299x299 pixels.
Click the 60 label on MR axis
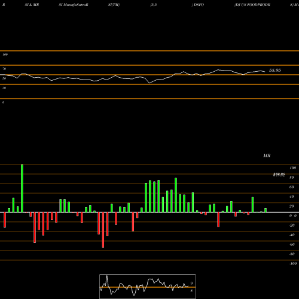point(291,187)
